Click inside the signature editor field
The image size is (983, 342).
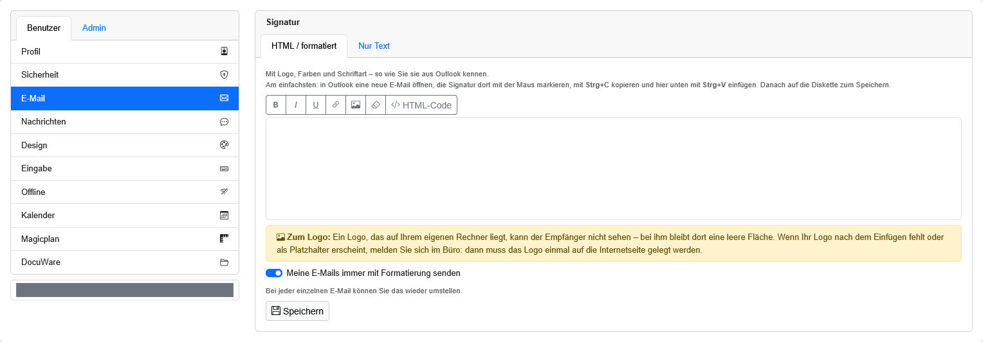[613, 169]
